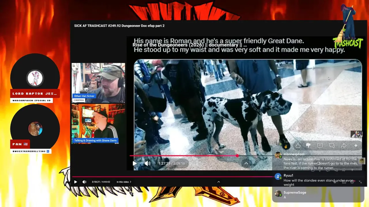Click the SupremeSage username
The image size is (369, 207).
pos(295,192)
